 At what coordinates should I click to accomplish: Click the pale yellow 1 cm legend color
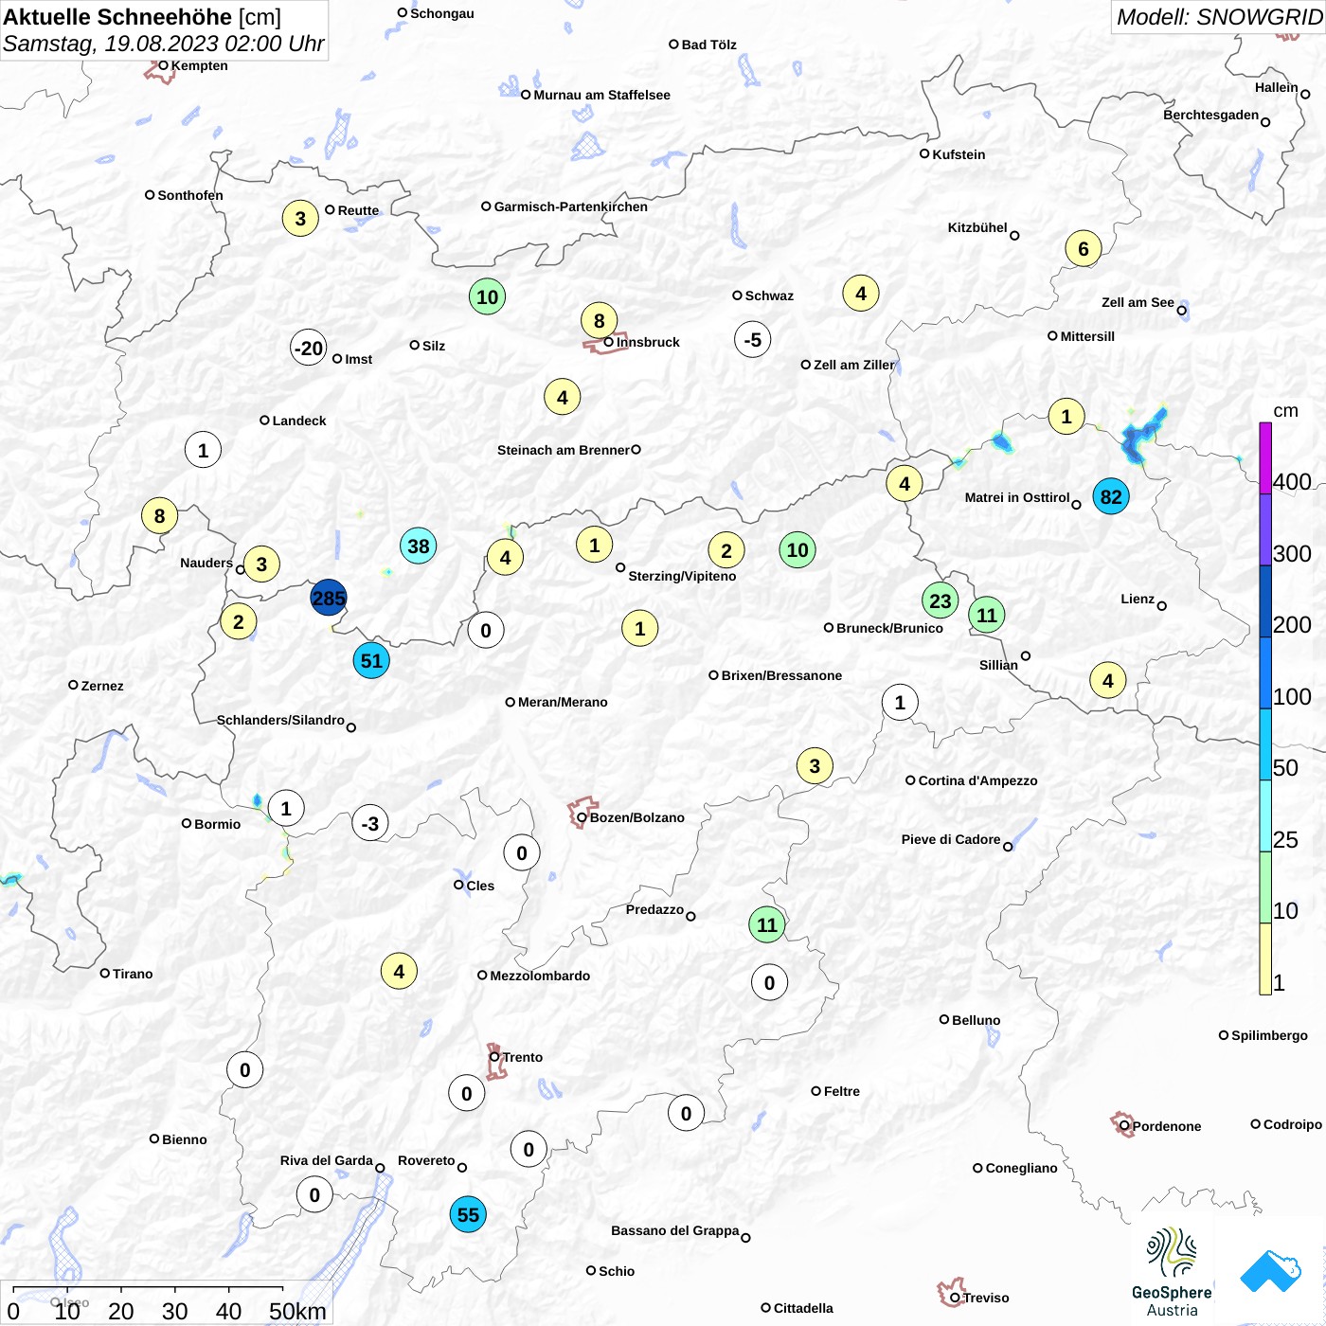pos(1265,959)
